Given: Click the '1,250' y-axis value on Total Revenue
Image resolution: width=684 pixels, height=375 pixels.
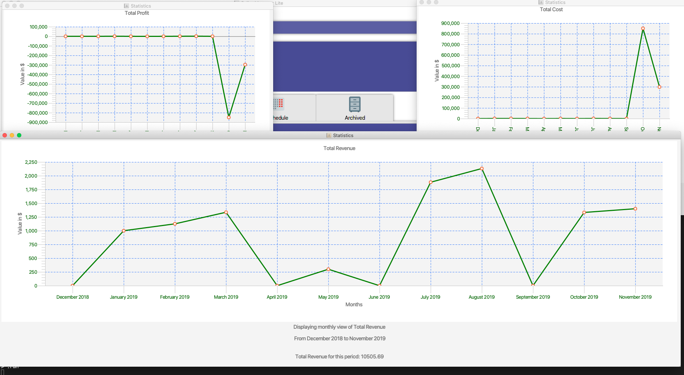Looking at the screenshot, I should click(31, 217).
